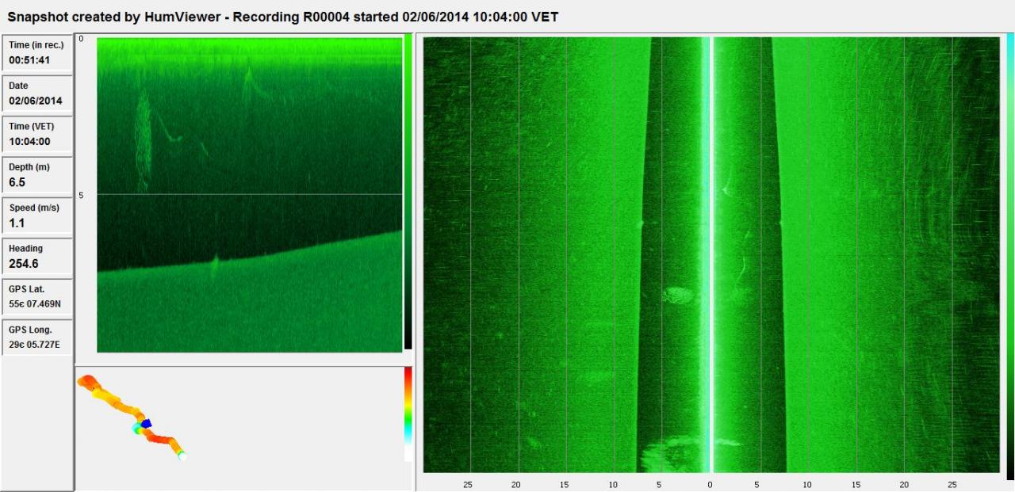This screenshot has height=492, width=1015.
Task: Click the cyan point on the GPS track
Action: pos(136,429)
